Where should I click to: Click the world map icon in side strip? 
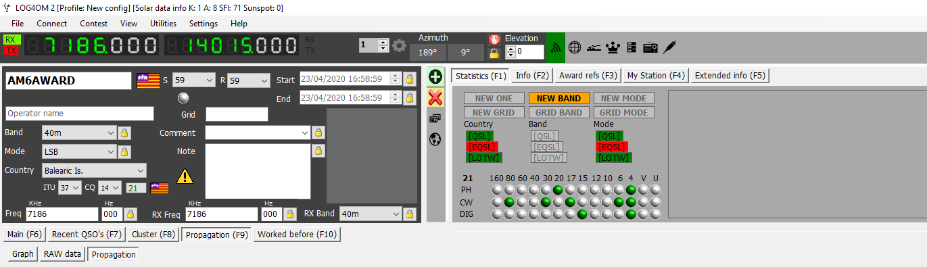click(435, 139)
